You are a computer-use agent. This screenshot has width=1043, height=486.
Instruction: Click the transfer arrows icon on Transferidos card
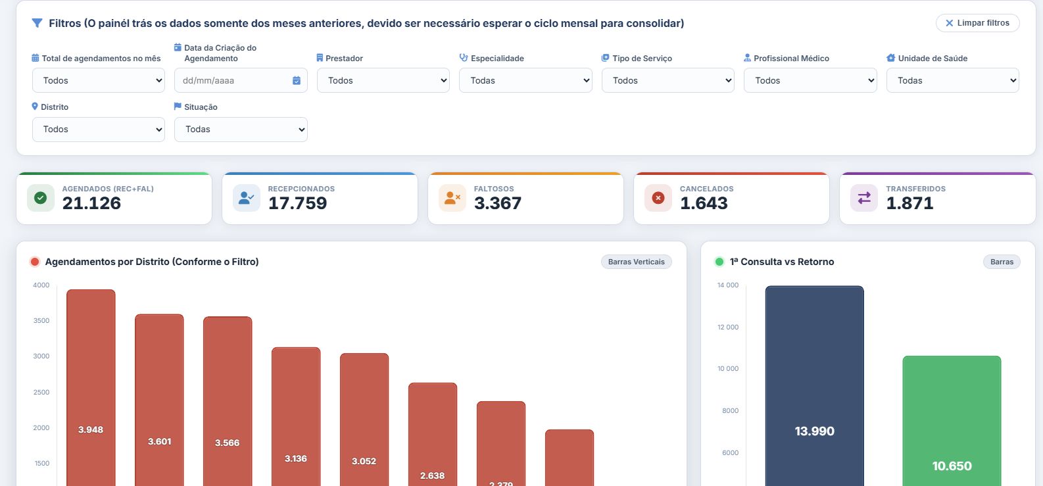864,198
